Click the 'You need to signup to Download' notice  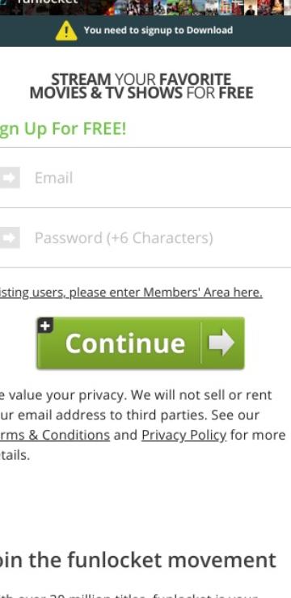[x=158, y=30]
